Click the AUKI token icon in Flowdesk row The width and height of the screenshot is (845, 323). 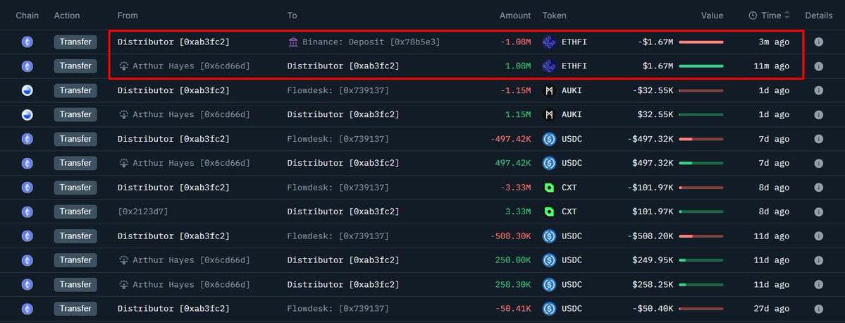click(549, 90)
